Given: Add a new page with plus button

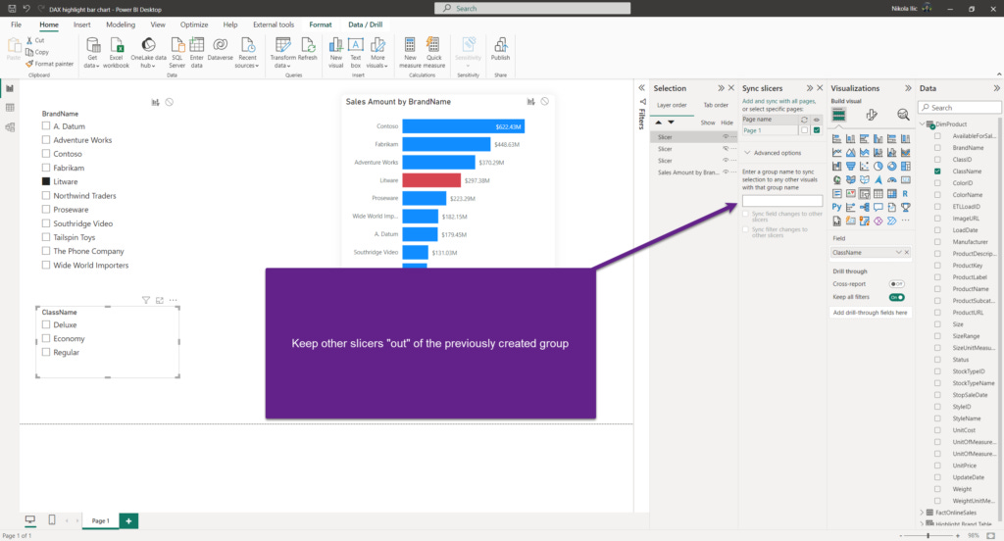Looking at the screenshot, I should (x=128, y=520).
